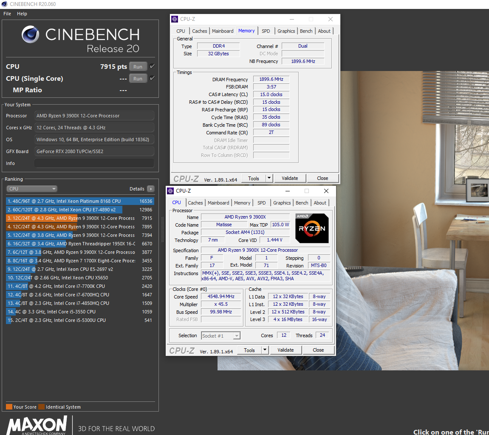The image size is (489, 435).
Task: Open SPD tab in lower CPU-Z window
Action: pos(261,202)
